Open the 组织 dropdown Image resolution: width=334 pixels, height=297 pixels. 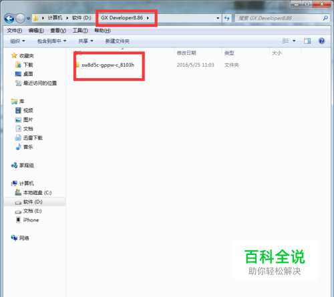(x=17, y=41)
